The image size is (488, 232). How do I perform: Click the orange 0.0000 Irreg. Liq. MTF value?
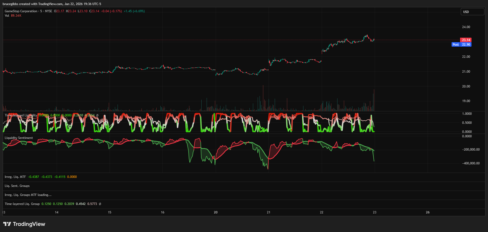click(72, 177)
